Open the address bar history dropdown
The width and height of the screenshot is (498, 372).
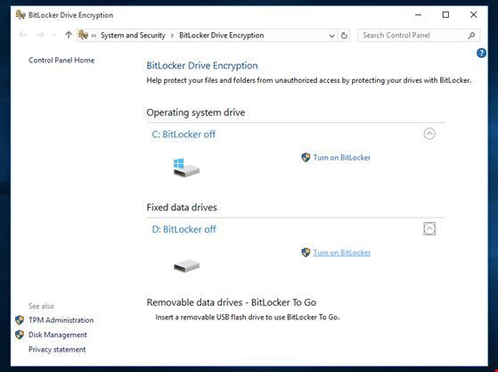pyautogui.click(x=331, y=36)
